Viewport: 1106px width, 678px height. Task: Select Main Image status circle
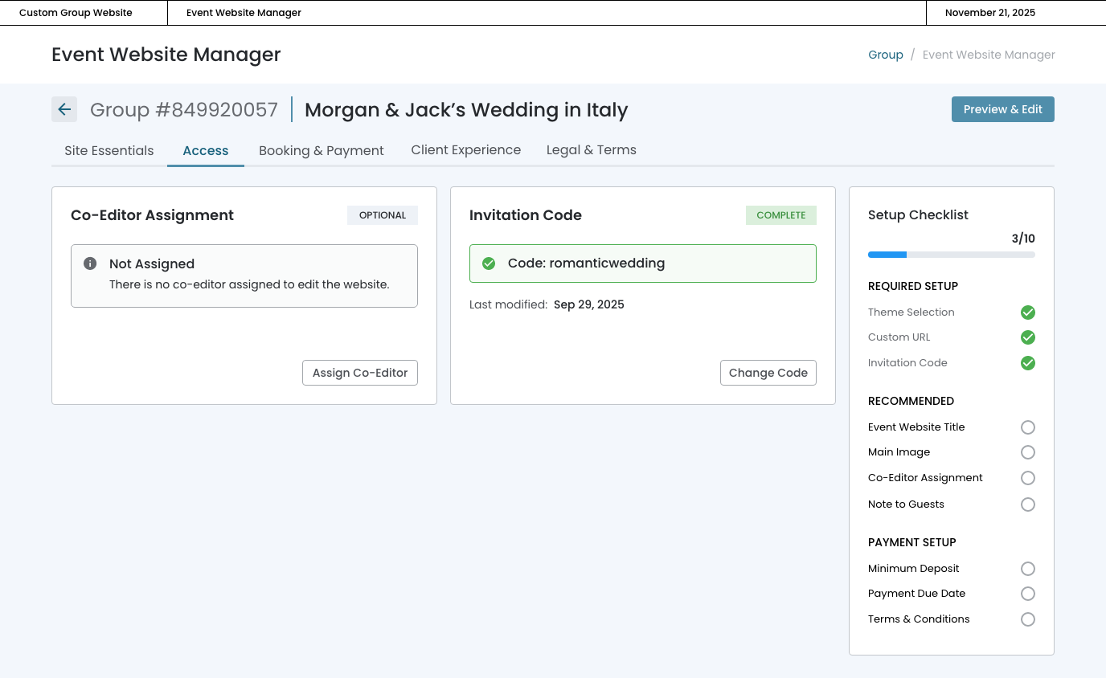[1027, 452]
